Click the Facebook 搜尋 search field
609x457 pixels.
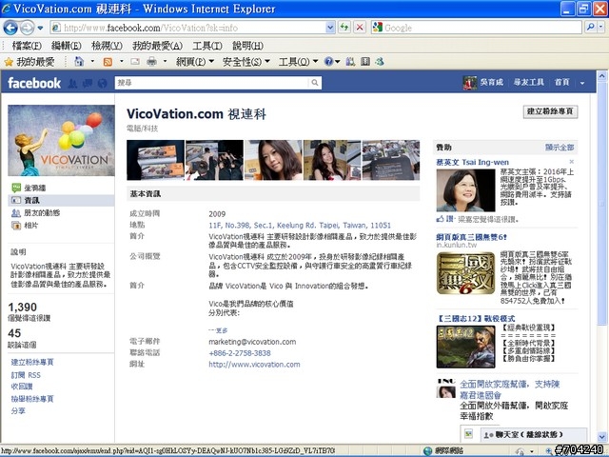point(212,83)
